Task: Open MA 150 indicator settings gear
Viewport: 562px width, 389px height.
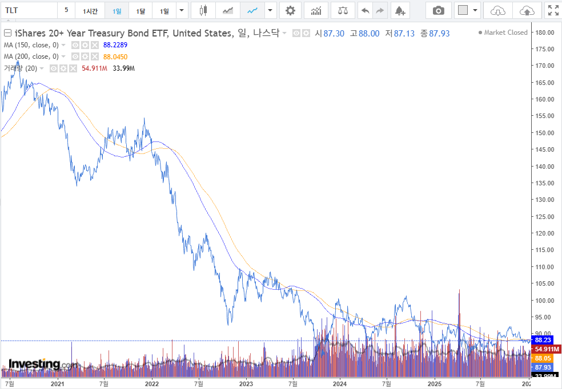Action: pyautogui.click(x=85, y=45)
